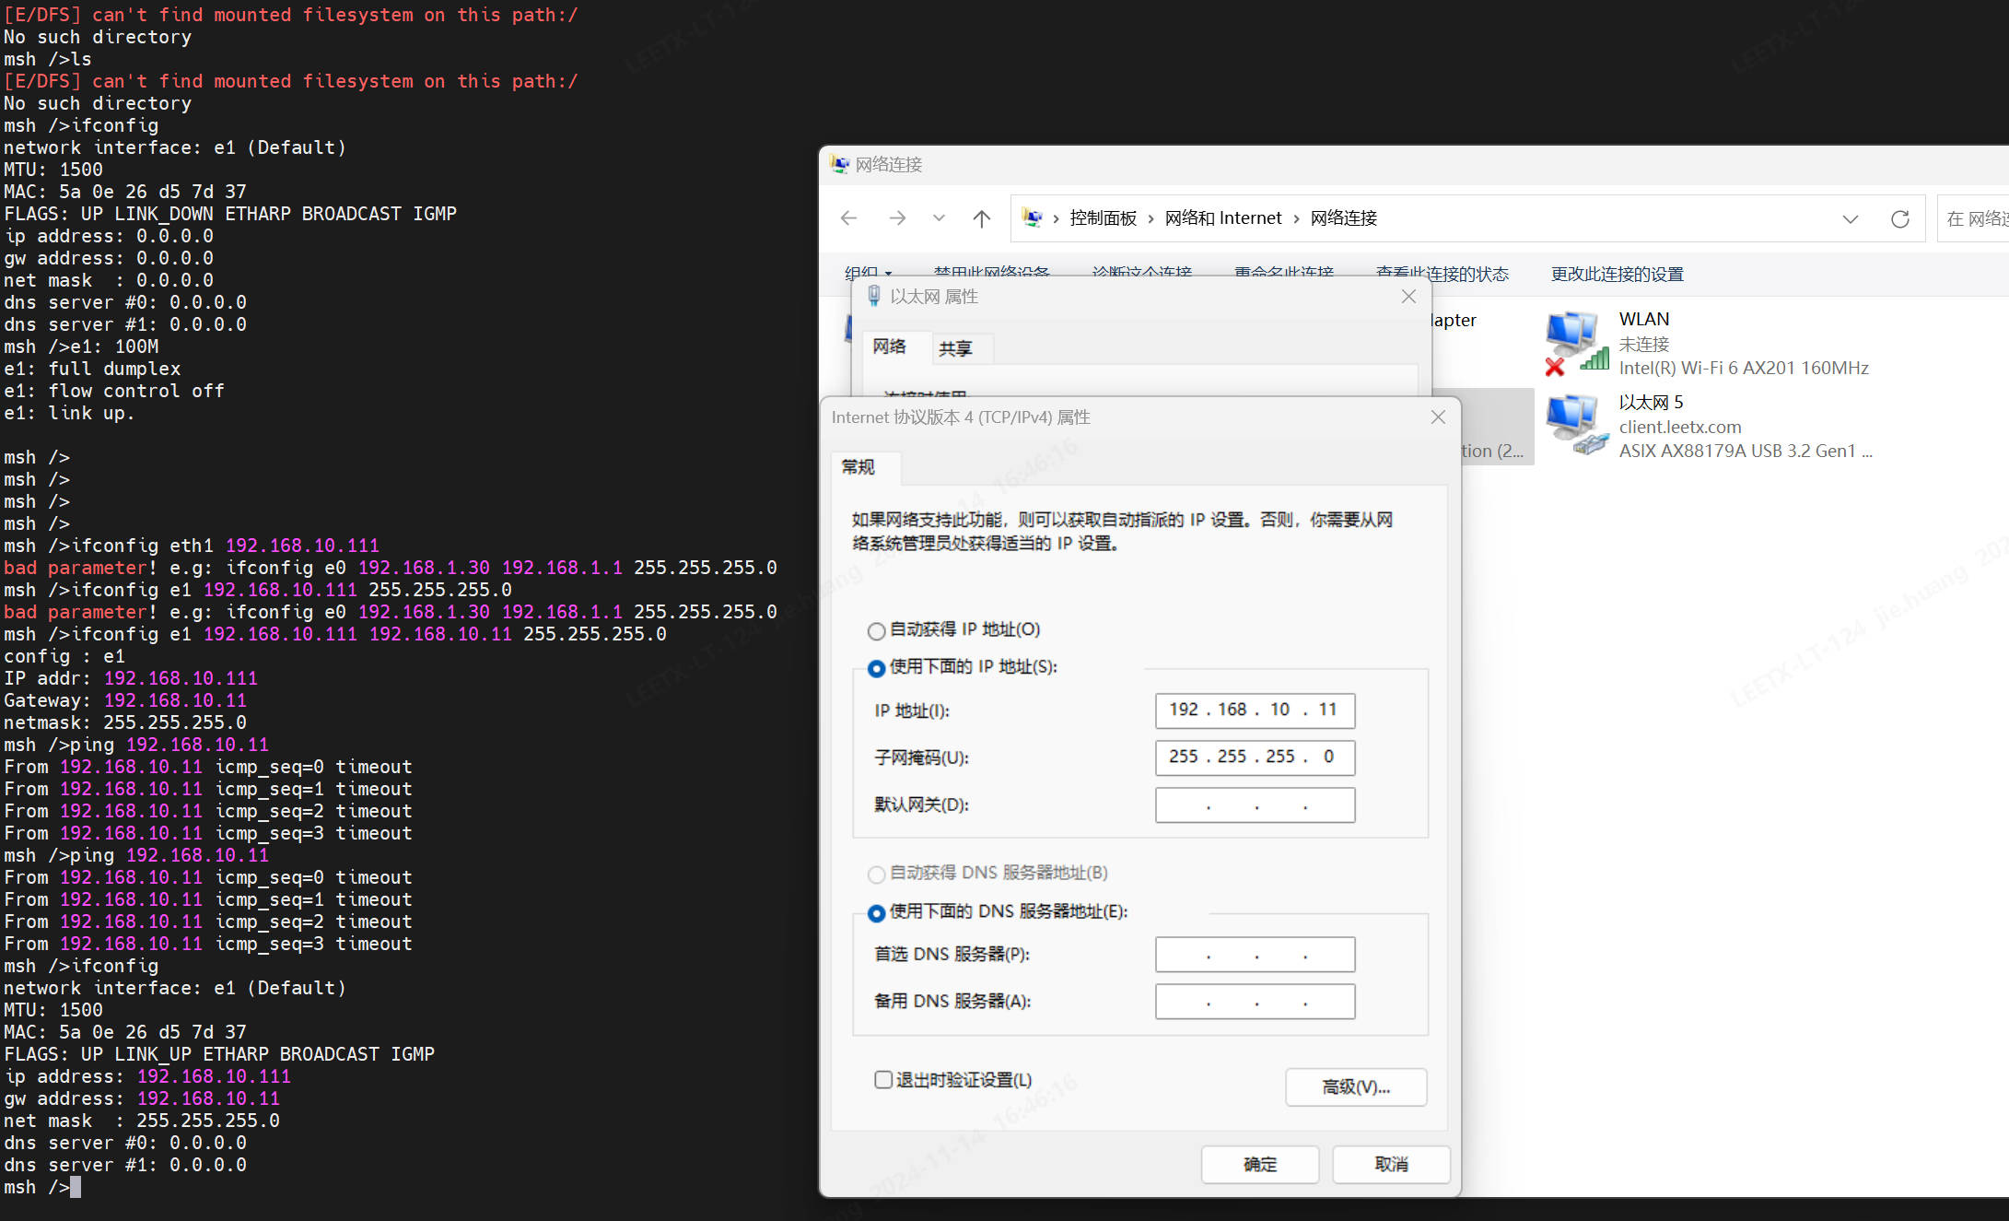
Task: Open recent locations dropdown chevron
Action: 939,218
